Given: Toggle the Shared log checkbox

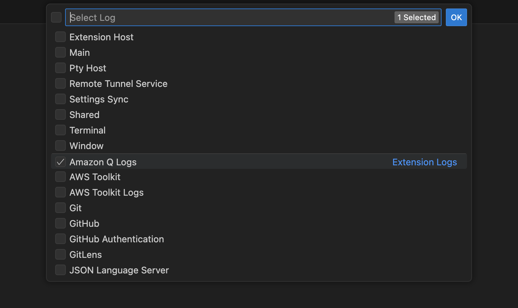Looking at the screenshot, I should (61, 115).
